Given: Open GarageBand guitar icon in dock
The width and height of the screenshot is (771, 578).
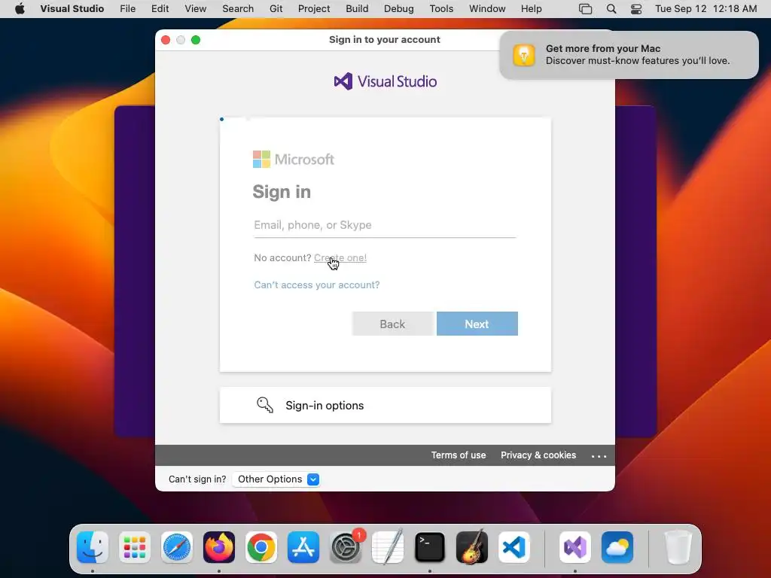Looking at the screenshot, I should coord(472,547).
